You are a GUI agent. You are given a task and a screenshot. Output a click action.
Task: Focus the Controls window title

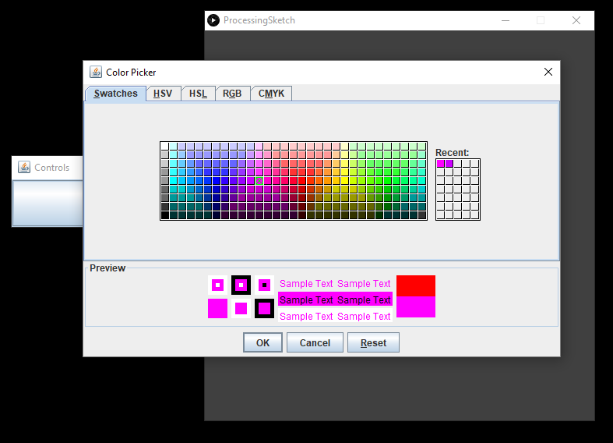[51, 168]
